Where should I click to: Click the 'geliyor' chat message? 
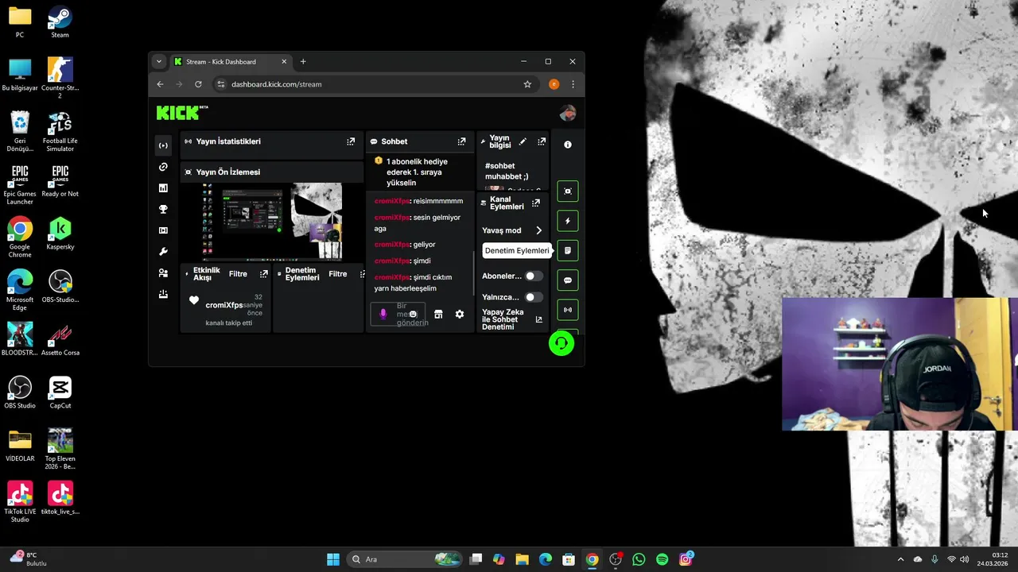click(405, 245)
